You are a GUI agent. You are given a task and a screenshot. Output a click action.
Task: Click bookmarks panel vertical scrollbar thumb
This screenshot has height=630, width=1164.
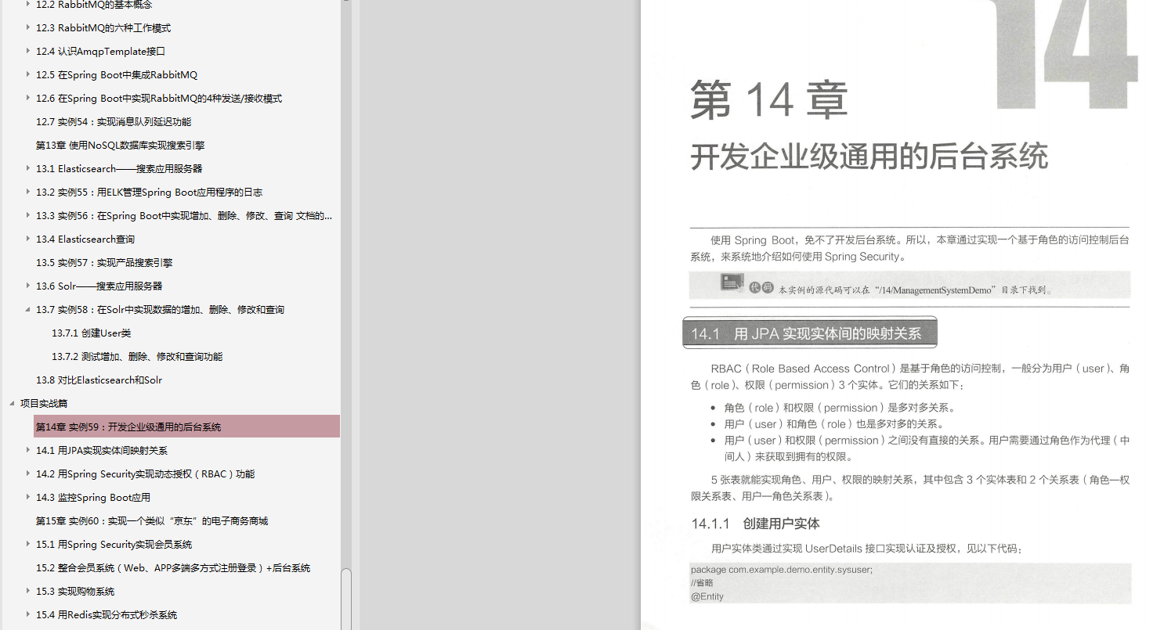[x=346, y=599]
